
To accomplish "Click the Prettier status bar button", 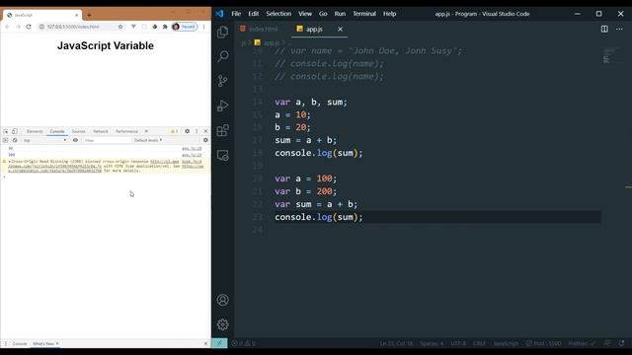I will coord(582,343).
